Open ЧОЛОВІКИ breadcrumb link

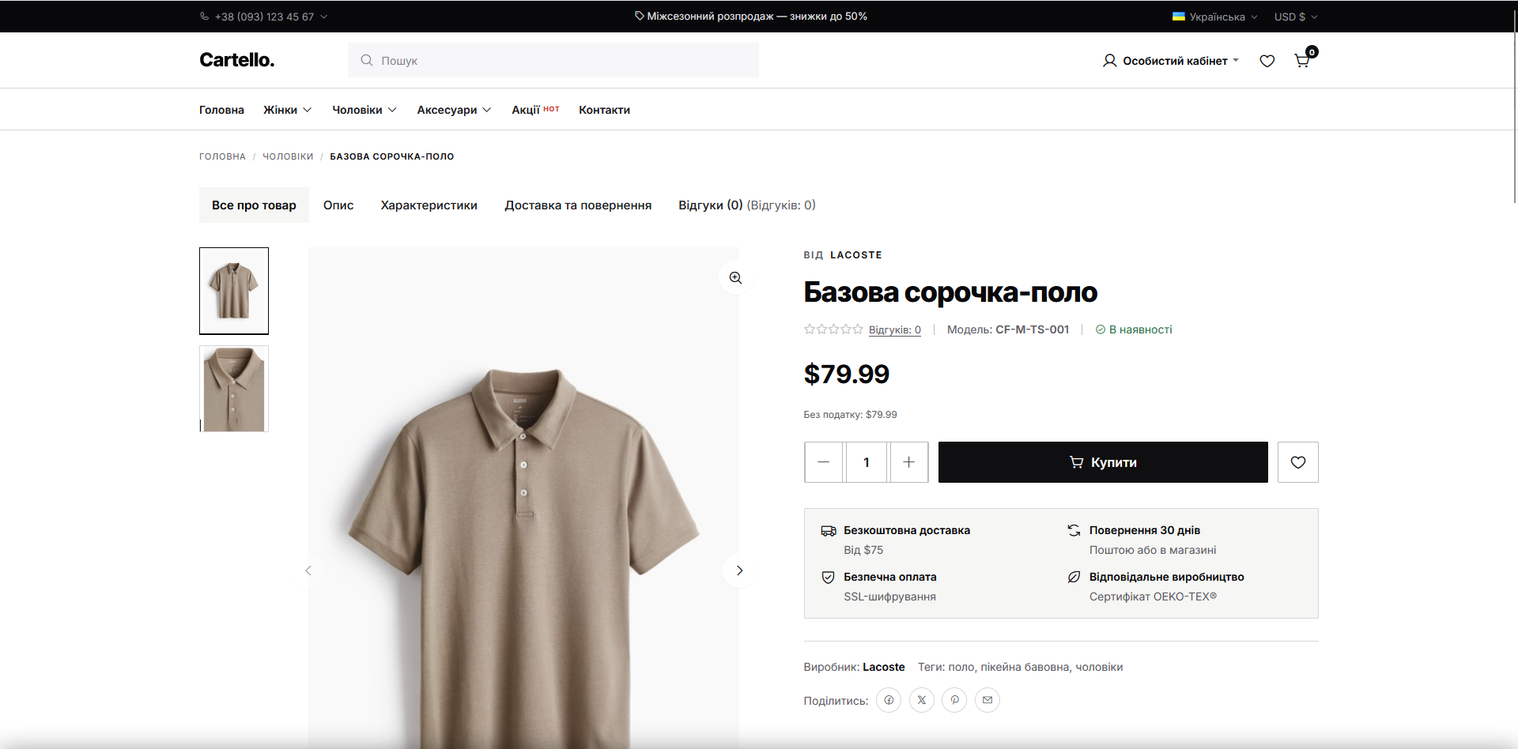pos(288,156)
